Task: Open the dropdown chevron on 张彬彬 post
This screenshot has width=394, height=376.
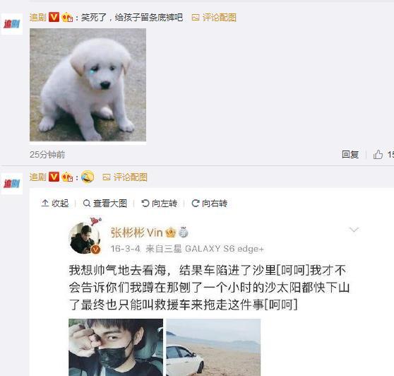Action: pos(354,230)
